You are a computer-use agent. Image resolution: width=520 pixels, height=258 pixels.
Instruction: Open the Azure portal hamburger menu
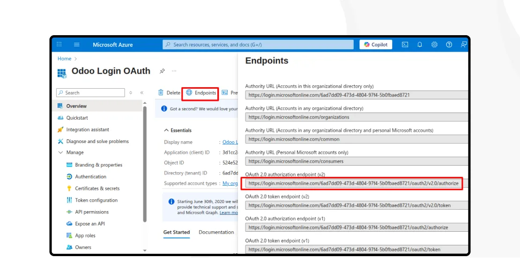(76, 45)
